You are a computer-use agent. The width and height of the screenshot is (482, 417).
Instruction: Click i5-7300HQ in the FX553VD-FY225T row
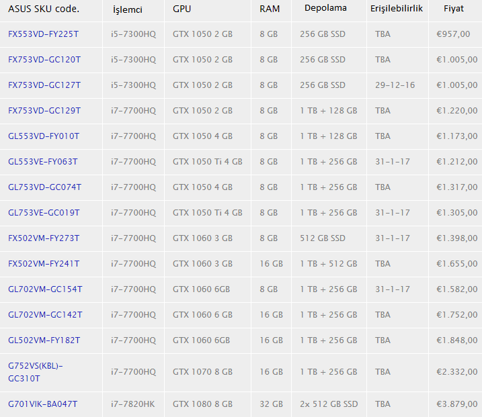(x=133, y=34)
